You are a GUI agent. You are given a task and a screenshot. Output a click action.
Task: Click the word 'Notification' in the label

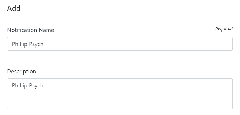[x=22, y=30]
